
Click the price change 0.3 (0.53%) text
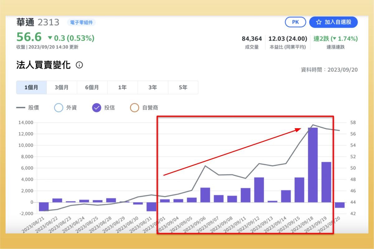(74, 38)
